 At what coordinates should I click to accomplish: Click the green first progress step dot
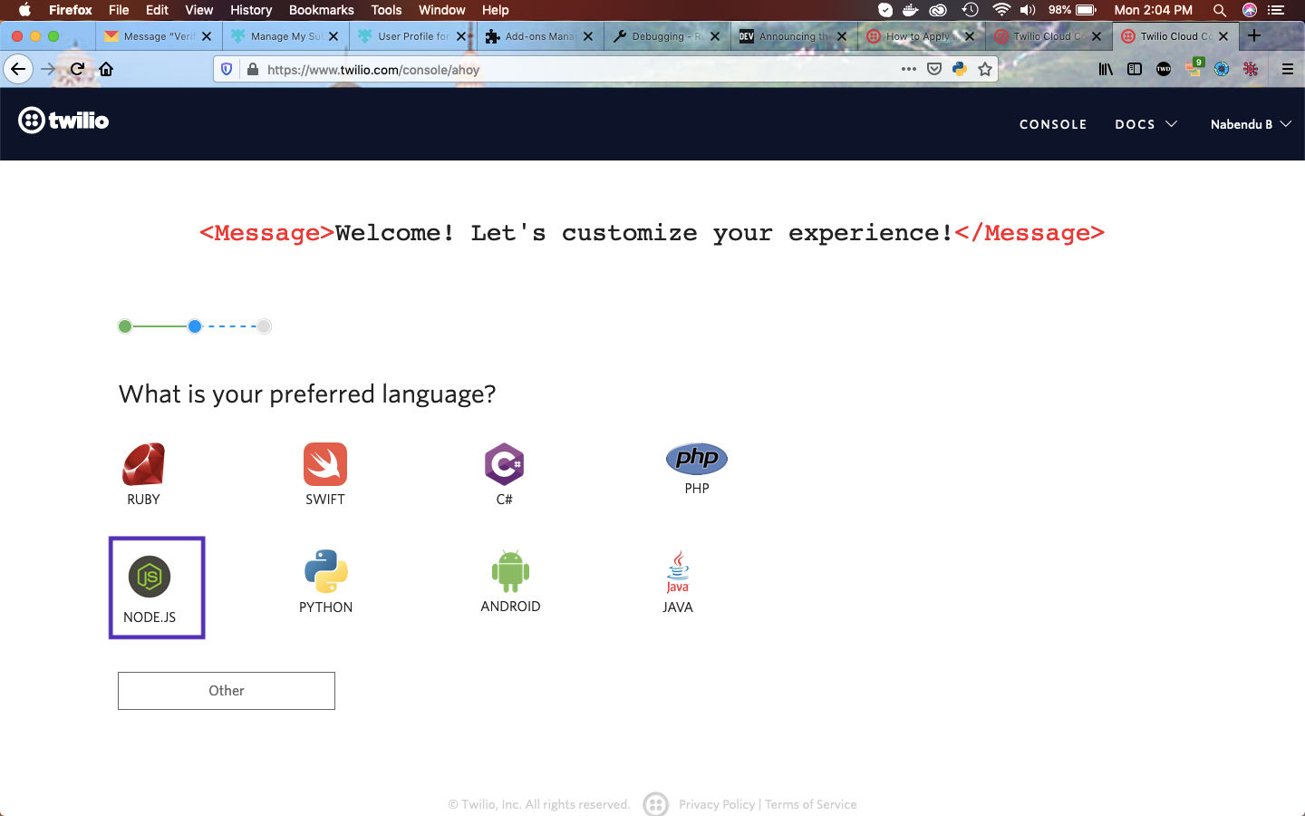point(125,326)
